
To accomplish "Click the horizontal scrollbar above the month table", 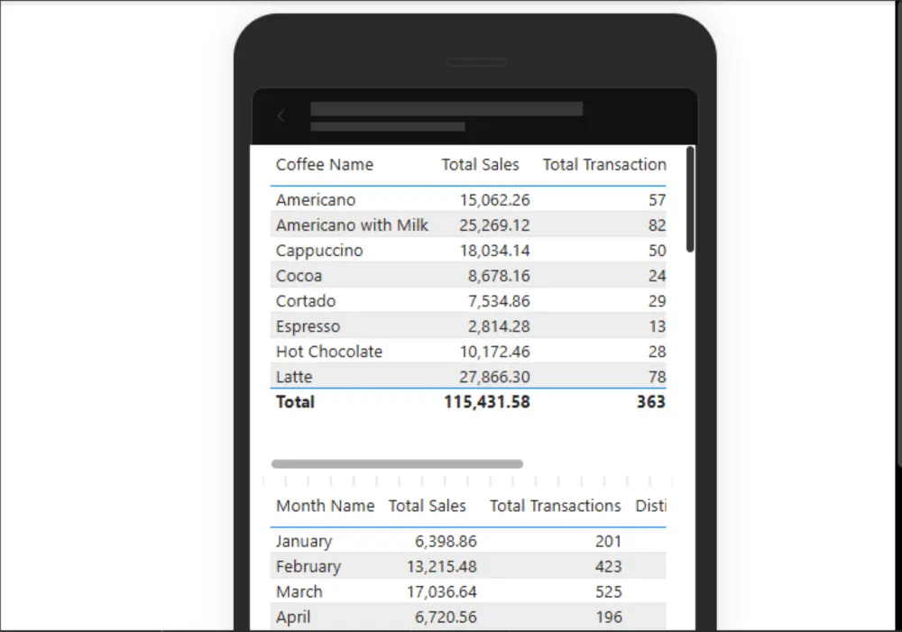I will pos(398,463).
